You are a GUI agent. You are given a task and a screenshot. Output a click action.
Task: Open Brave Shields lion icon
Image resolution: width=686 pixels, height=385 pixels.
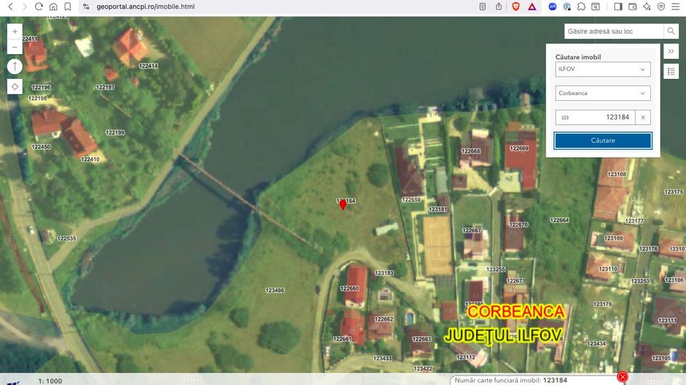click(516, 7)
